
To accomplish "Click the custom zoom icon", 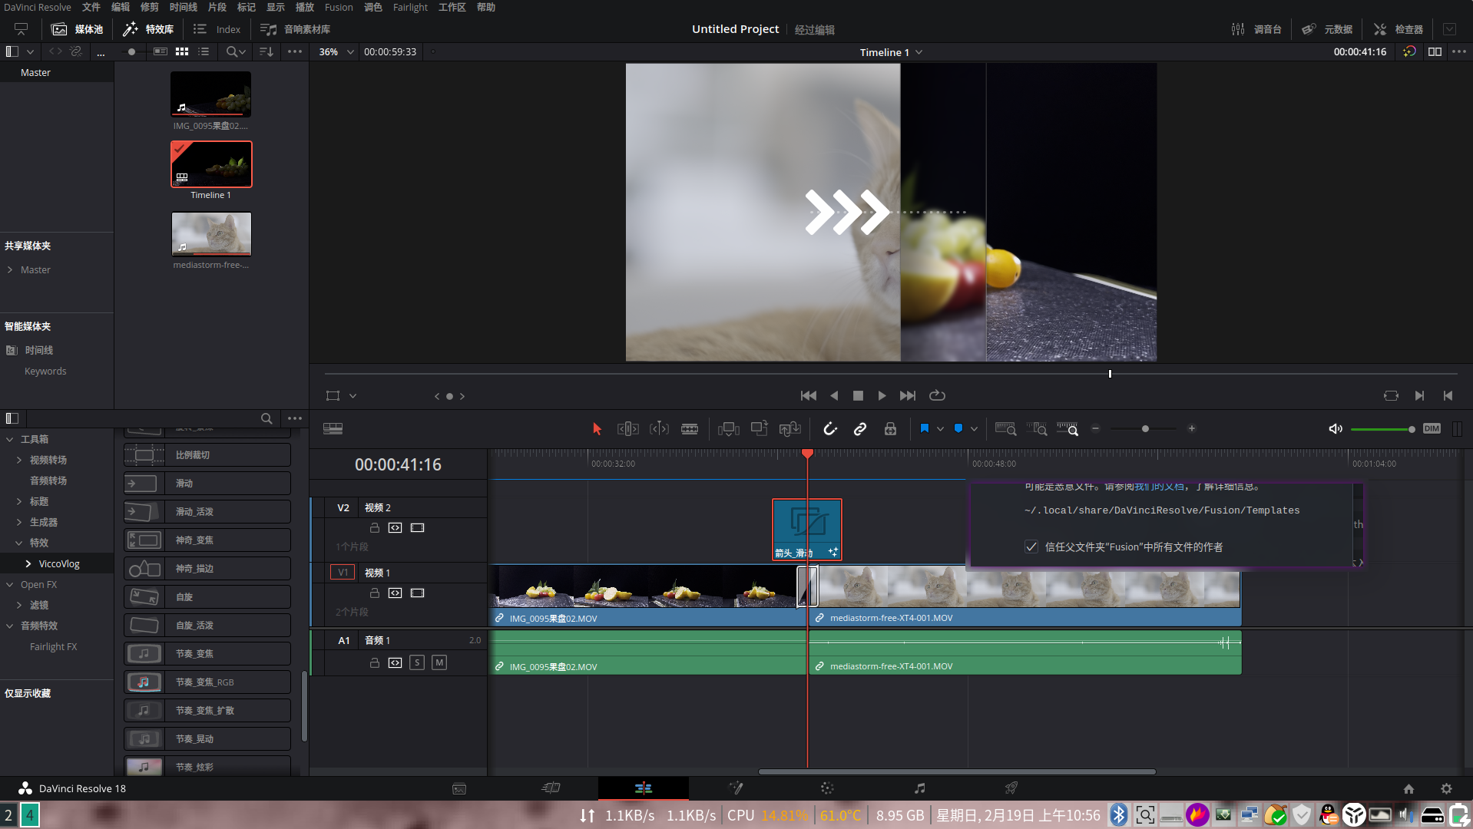I will tap(1068, 429).
